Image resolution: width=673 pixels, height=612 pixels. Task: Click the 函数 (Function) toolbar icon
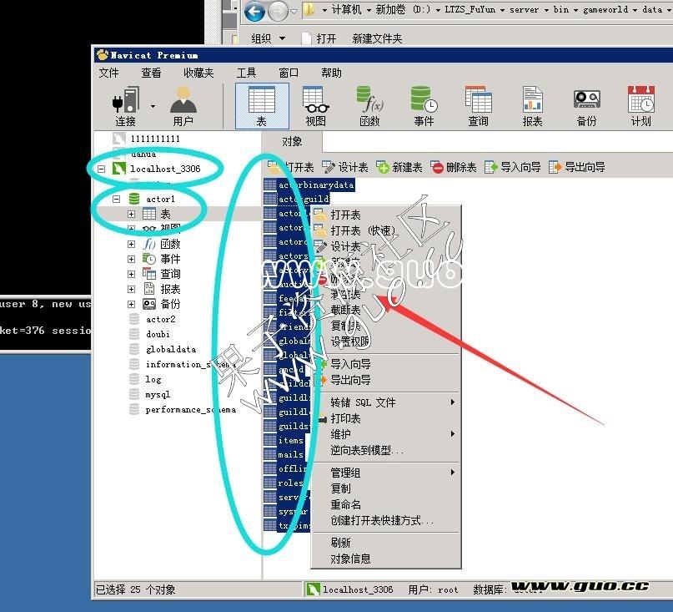369,105
